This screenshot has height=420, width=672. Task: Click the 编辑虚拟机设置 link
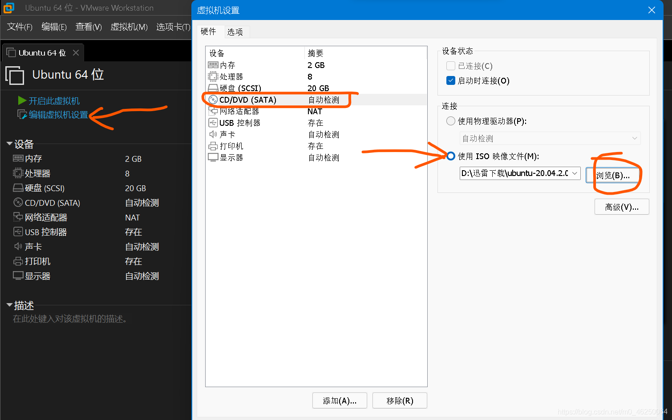coord(58,115)
